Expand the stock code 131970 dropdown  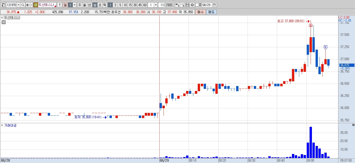(18, 5)
